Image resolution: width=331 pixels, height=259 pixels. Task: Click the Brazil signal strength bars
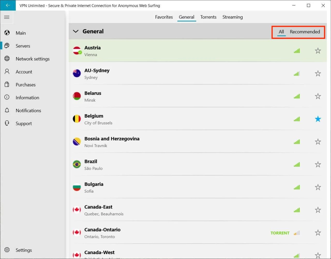pyautogui.click(x=297, y=164)
